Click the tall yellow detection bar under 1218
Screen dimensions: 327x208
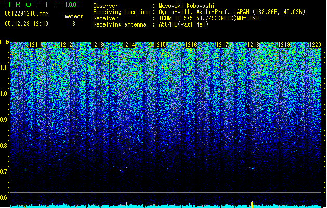point(252,205)
